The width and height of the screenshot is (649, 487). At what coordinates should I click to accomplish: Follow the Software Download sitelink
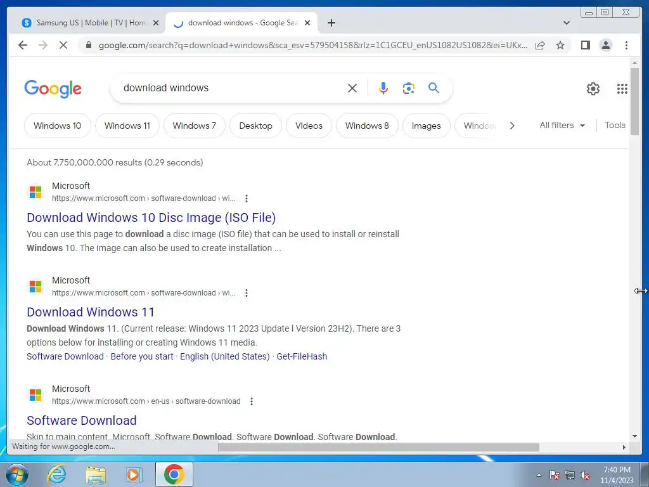(65, 356)
